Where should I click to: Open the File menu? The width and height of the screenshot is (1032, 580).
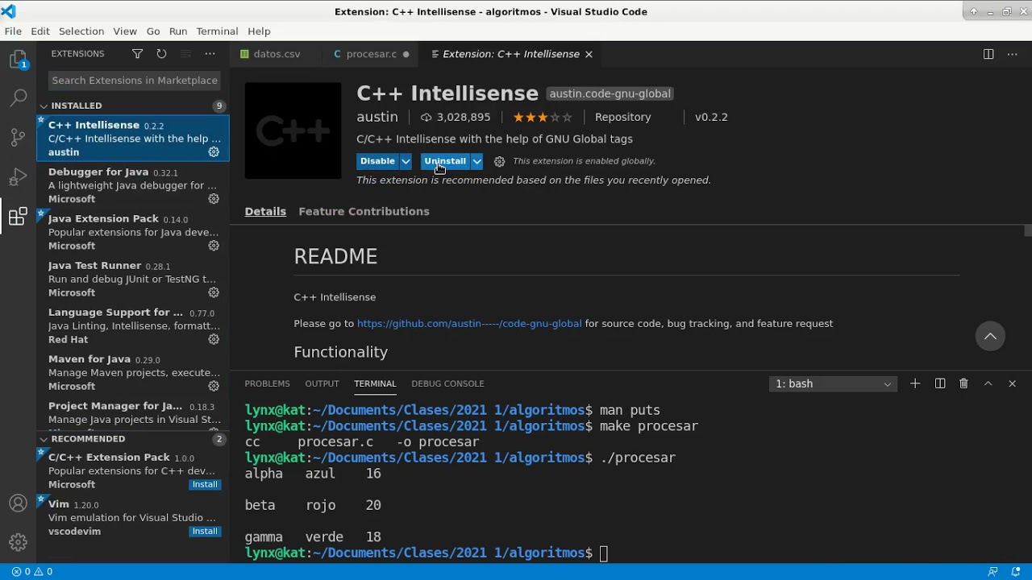pyautogui.click(x=13, y=31)
